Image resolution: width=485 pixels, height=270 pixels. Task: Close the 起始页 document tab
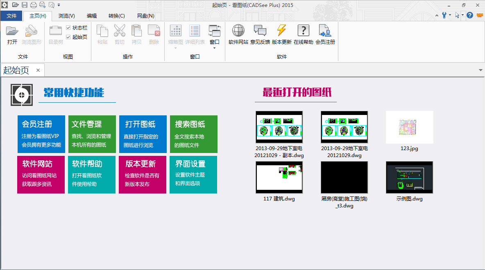pos(38,70)
